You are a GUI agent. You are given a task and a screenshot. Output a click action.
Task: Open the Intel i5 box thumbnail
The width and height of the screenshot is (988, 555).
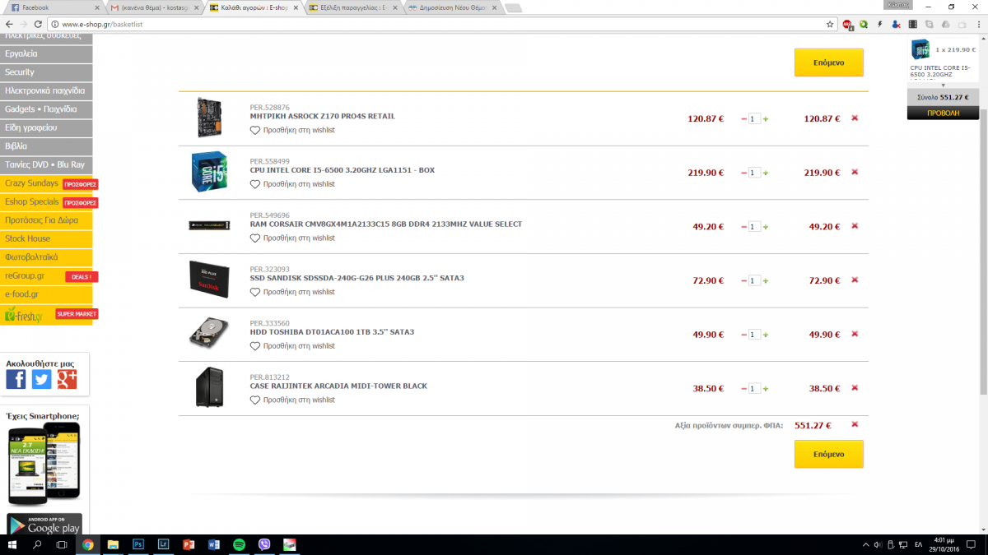click(x=210, y=172)
